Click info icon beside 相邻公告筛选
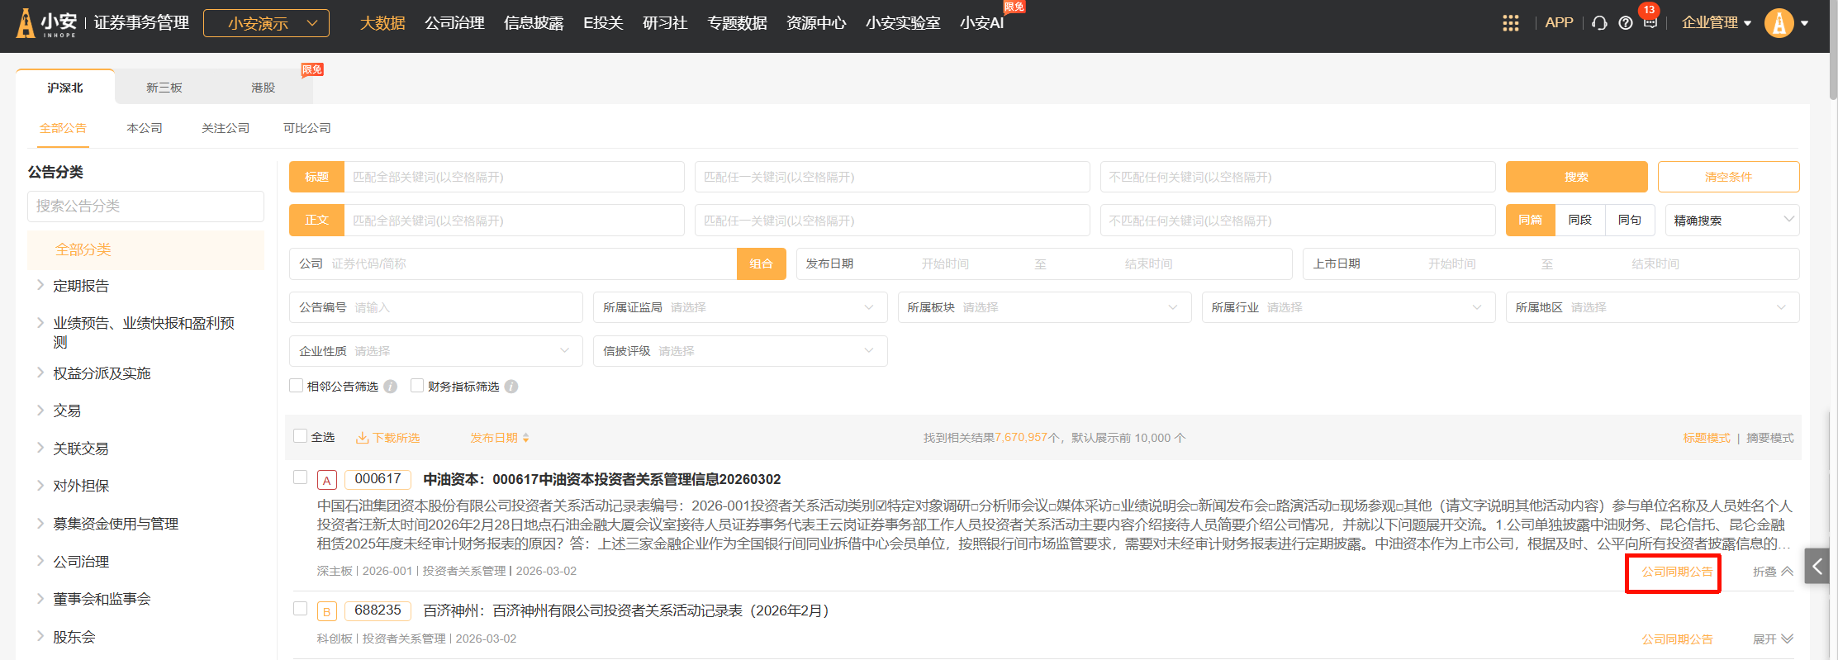 click(391, 387)
